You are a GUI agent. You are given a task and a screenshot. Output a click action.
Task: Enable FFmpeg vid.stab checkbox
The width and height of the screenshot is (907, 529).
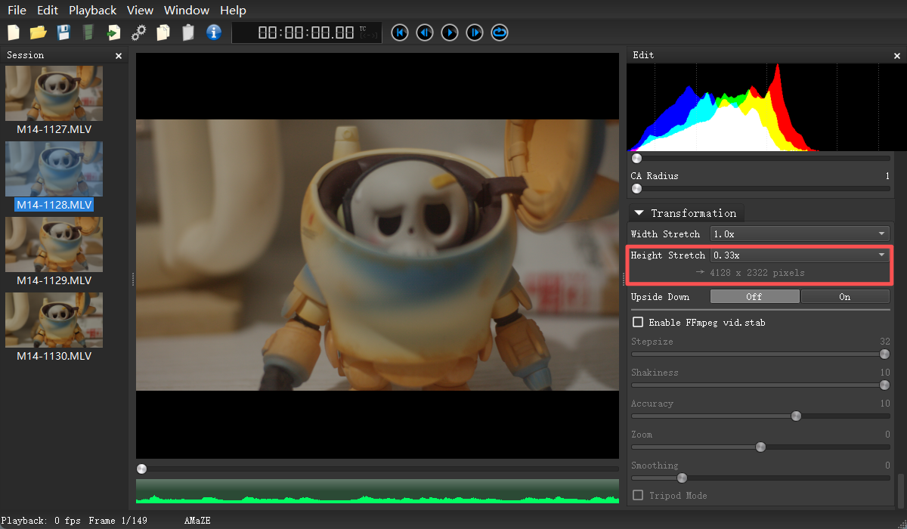[x=639, y=323]
